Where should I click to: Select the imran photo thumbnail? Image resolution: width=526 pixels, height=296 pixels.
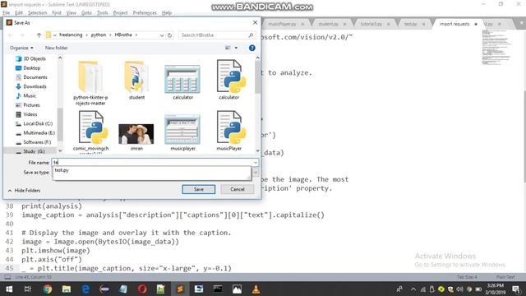click(x=136, y=133)
